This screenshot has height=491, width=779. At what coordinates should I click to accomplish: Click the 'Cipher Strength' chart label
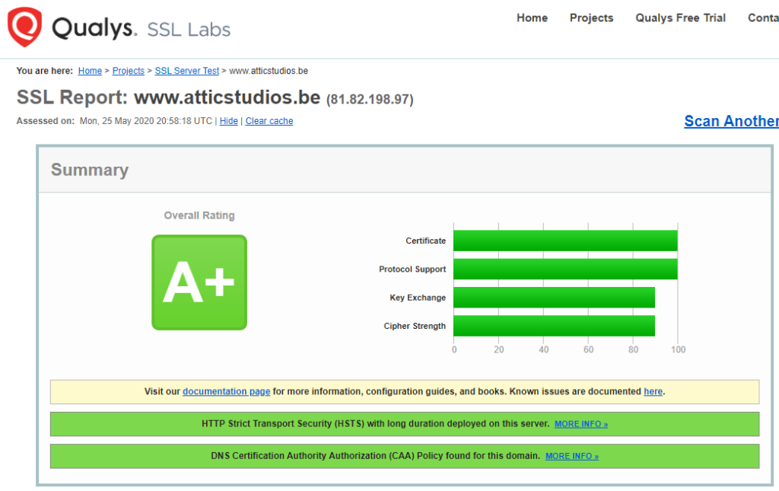(x=415, y=326)
